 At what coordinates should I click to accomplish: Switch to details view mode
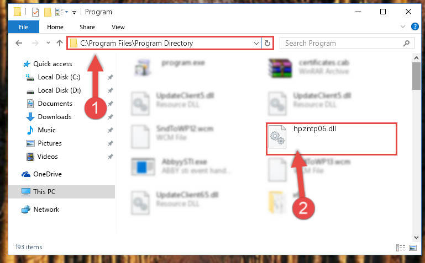coord(401,248)
